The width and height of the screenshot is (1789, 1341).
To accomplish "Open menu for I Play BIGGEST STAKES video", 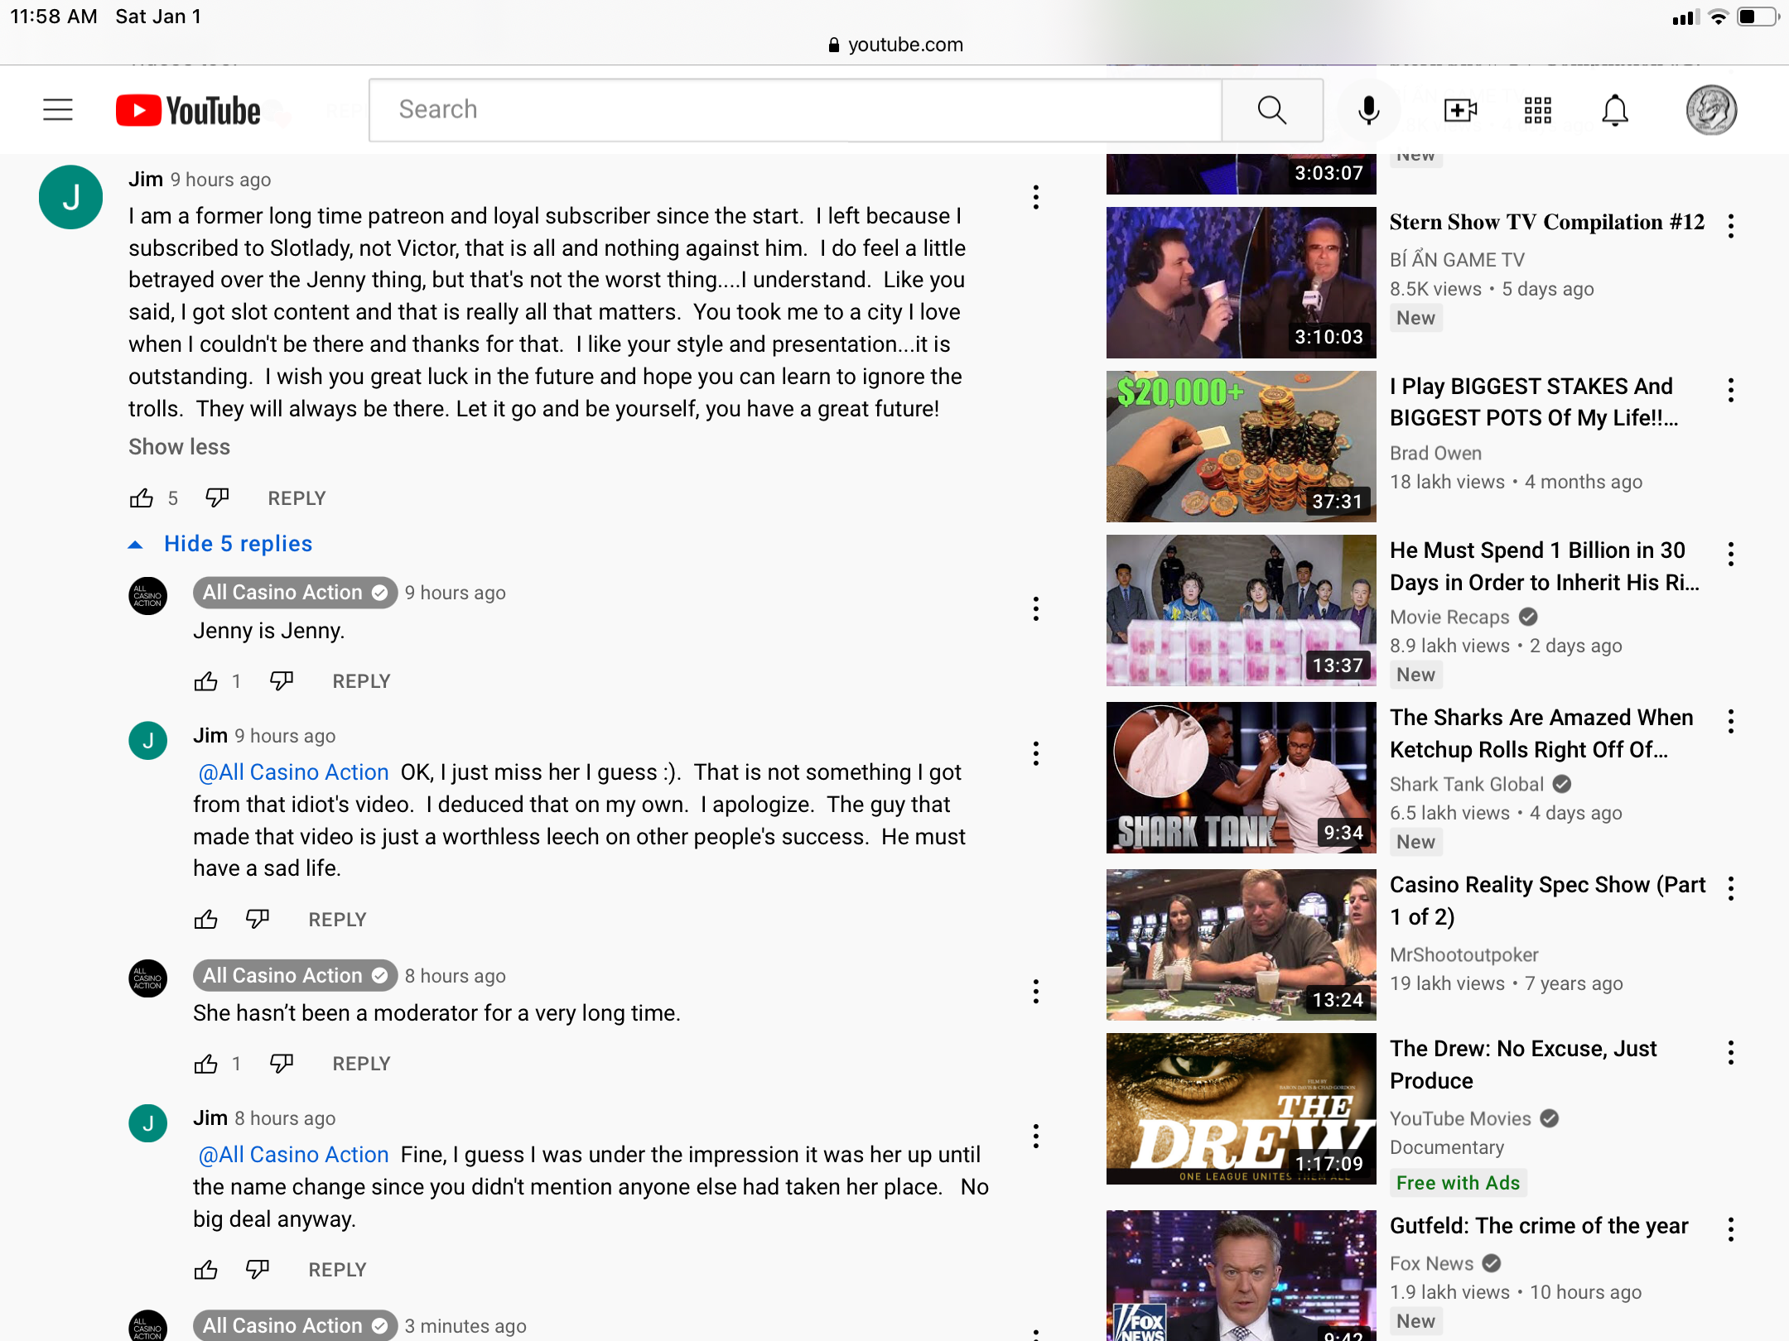I will [1730, 389].
